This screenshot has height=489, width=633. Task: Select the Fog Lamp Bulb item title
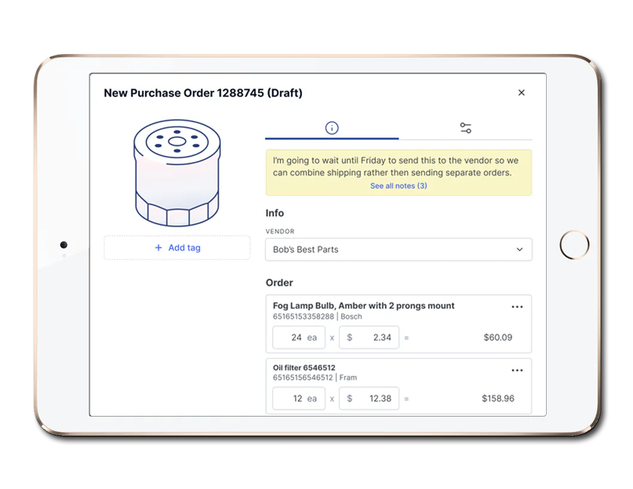(x=364, y=306)
